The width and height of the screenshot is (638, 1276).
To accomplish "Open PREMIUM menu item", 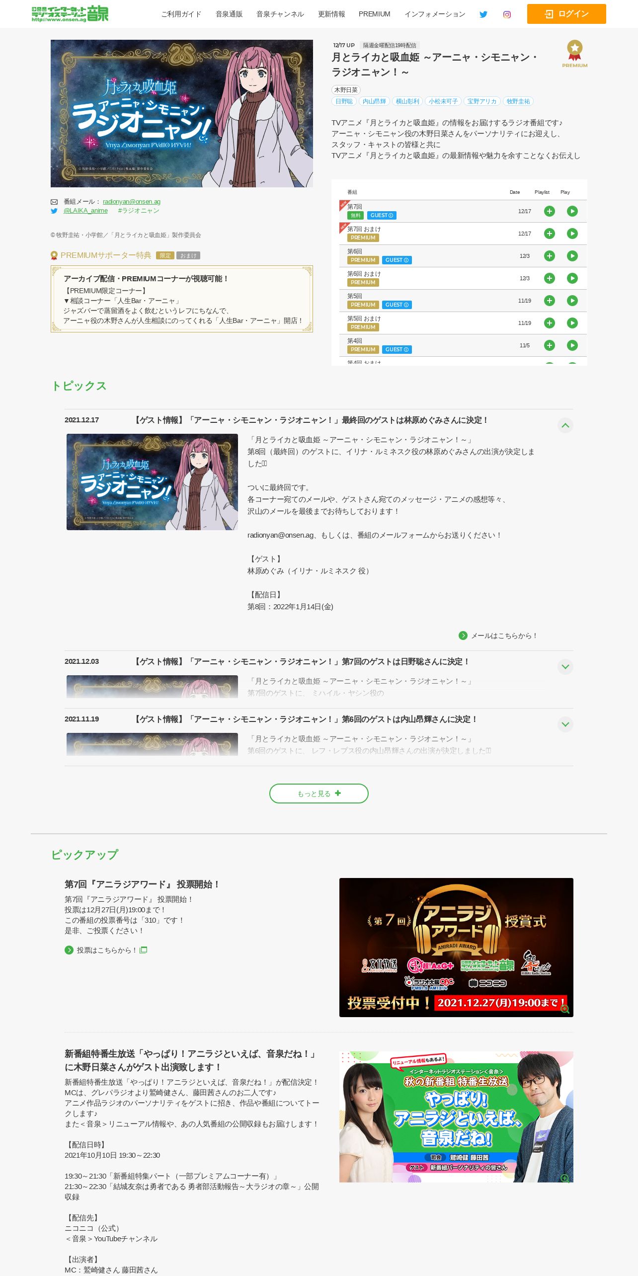I will point(375,14).
